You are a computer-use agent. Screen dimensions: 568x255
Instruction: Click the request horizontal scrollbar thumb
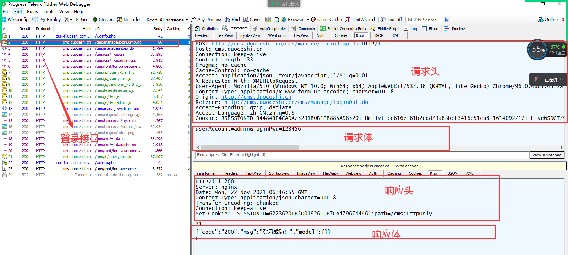pyautogui.click(x=250, y=148)
